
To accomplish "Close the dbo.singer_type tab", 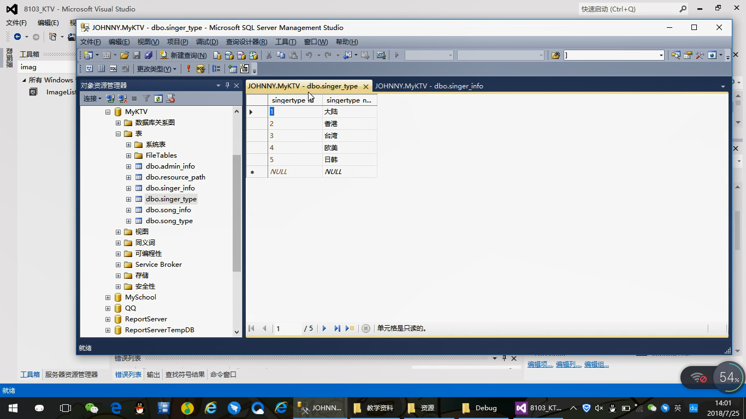I will [366, 86].
